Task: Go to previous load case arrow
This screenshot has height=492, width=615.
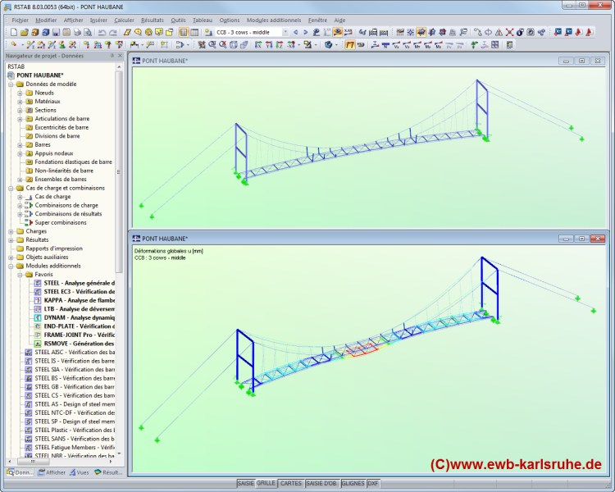Action: 295,32
